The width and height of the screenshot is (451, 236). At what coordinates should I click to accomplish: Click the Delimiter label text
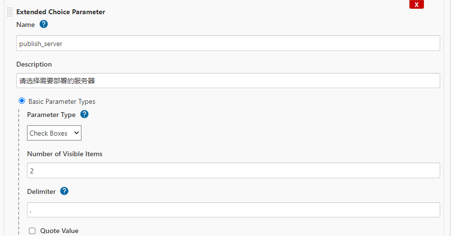(41, 191)
